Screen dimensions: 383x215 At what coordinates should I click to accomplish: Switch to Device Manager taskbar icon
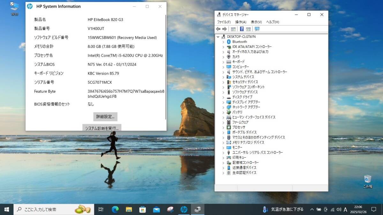(198, 209)
